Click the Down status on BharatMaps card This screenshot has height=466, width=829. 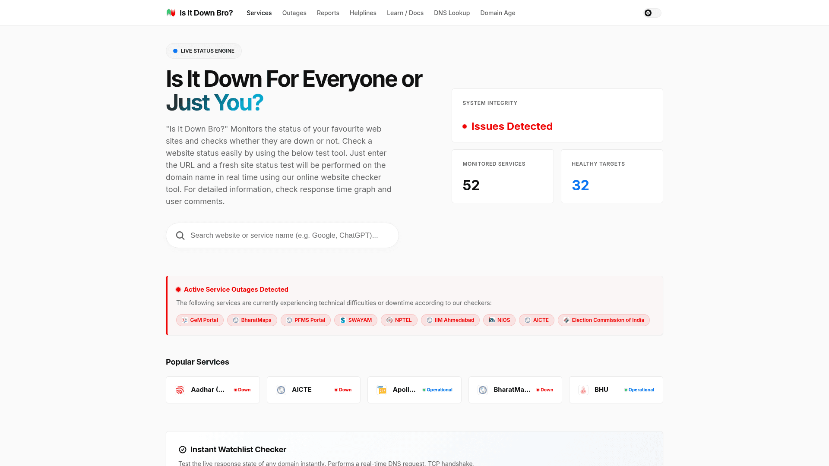point(544,390)
